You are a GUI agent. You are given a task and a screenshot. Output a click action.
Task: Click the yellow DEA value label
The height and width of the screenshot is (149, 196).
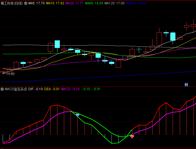click(x=52, y=89)
